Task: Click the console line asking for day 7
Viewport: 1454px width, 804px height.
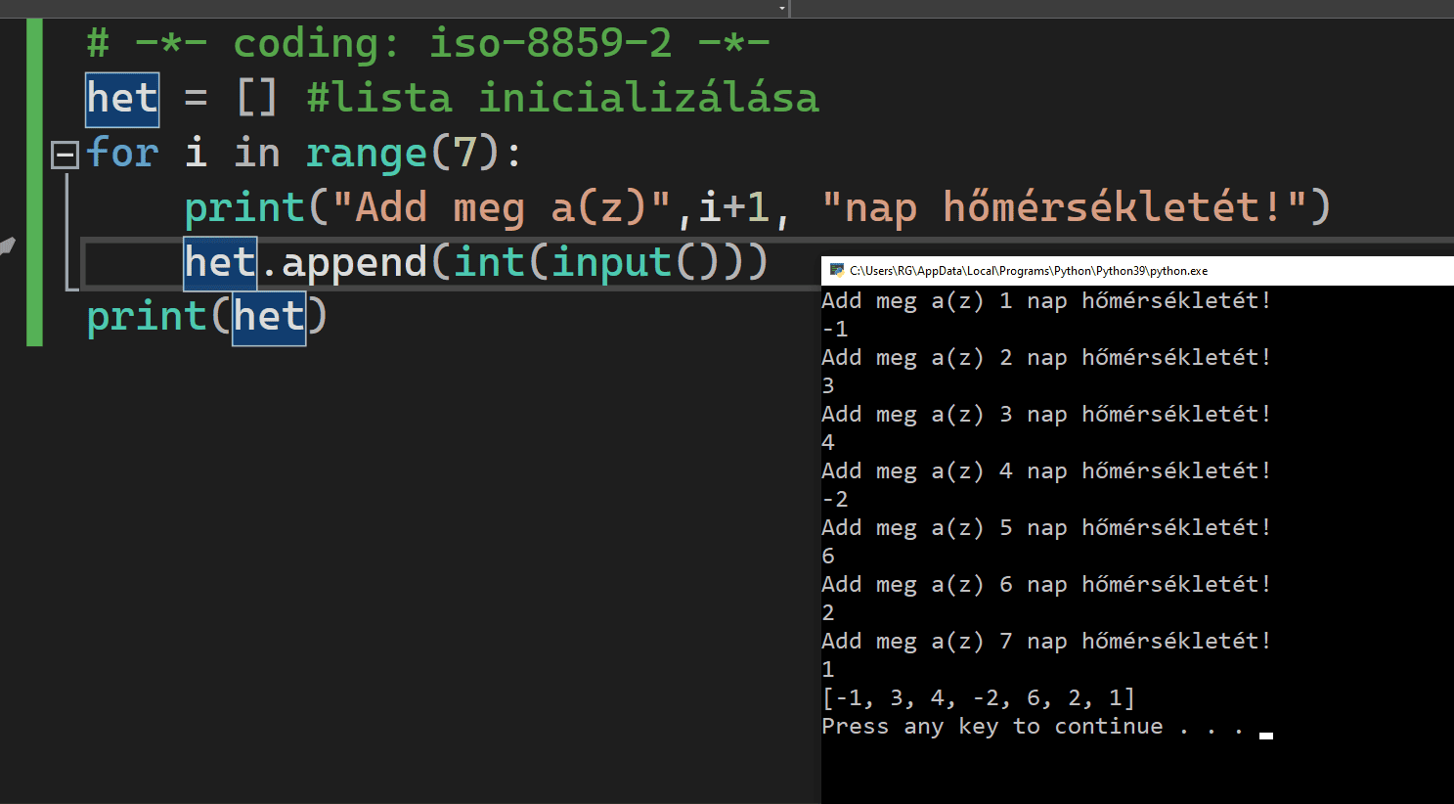Action: pos(1045,642)
